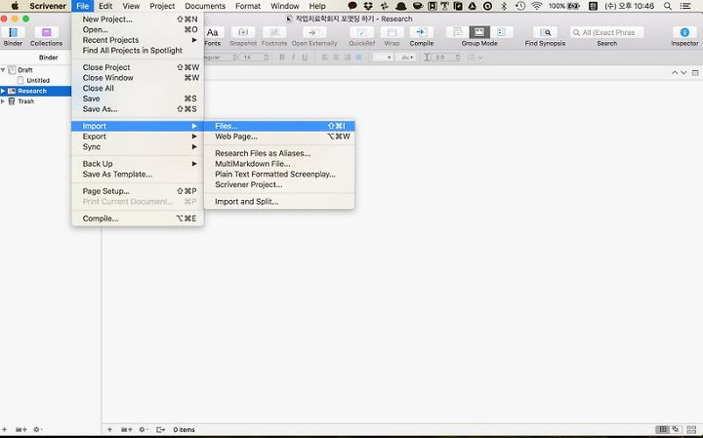
Task: Open the Export submenu
Action: pyautogui.click(x=138, y=137)
